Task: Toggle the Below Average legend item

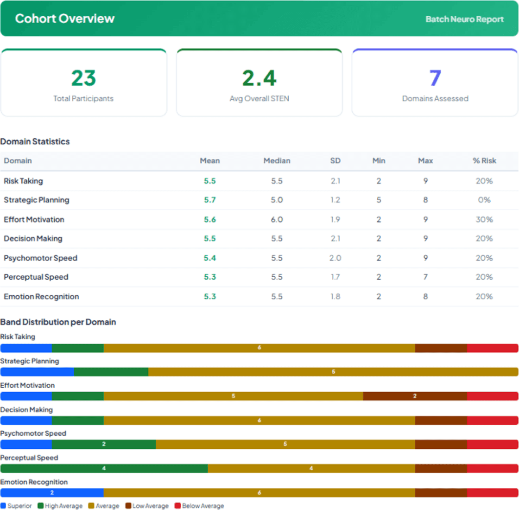Action: pyautogui.click(x=199, y=506)
